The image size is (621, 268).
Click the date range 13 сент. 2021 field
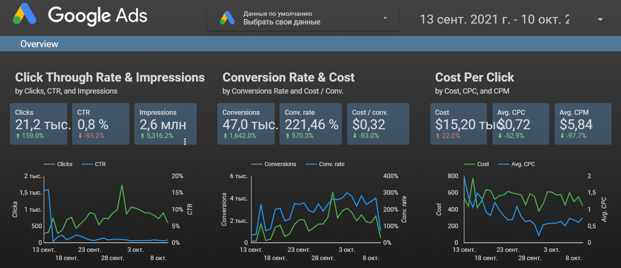tap(494, 19)
